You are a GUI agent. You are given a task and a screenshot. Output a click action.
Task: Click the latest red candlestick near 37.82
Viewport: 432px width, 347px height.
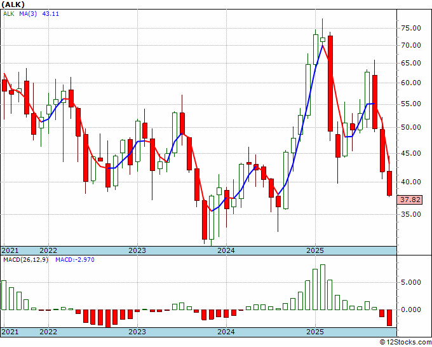[389, 183]
